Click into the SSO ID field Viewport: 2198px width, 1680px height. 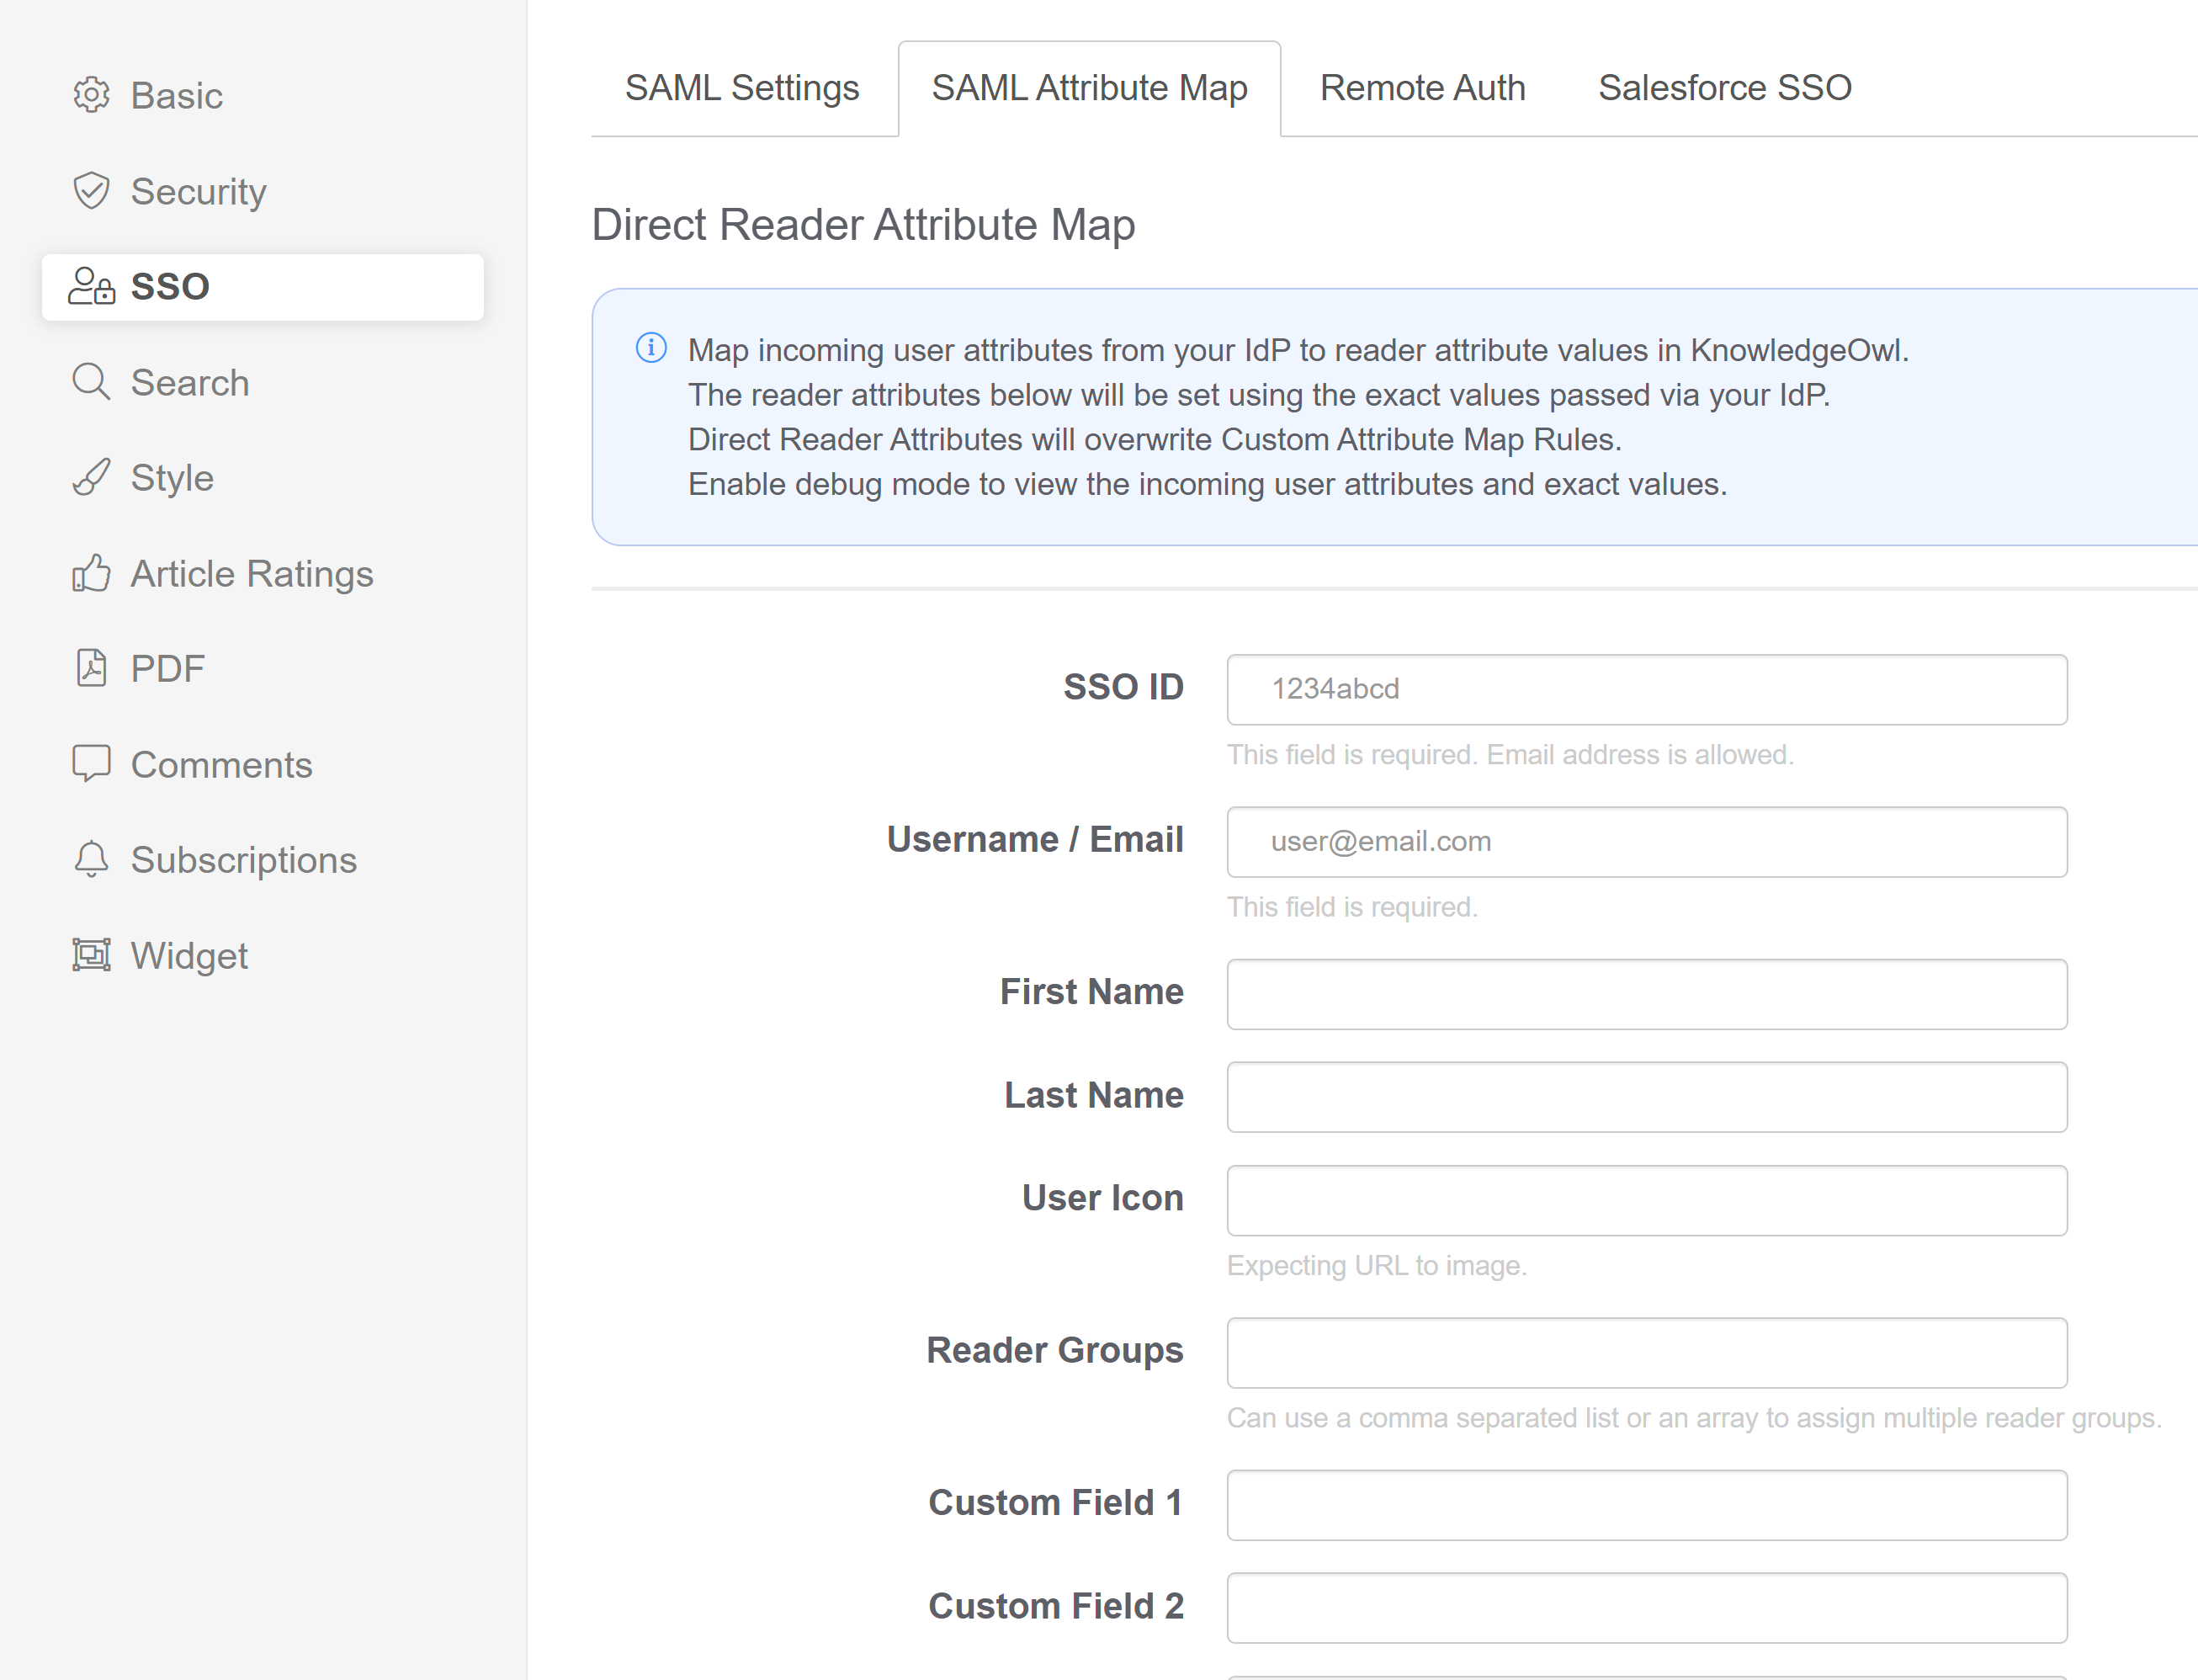click(x=1646, y=689)
